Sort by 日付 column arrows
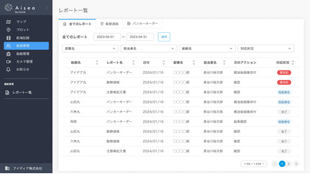The height and width of the screenshot is (175, 310). point(163,63)
